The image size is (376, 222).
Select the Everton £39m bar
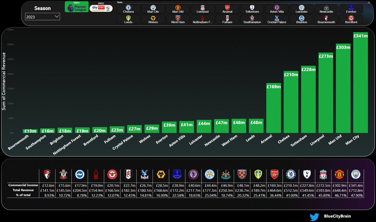tap(169, 127)
